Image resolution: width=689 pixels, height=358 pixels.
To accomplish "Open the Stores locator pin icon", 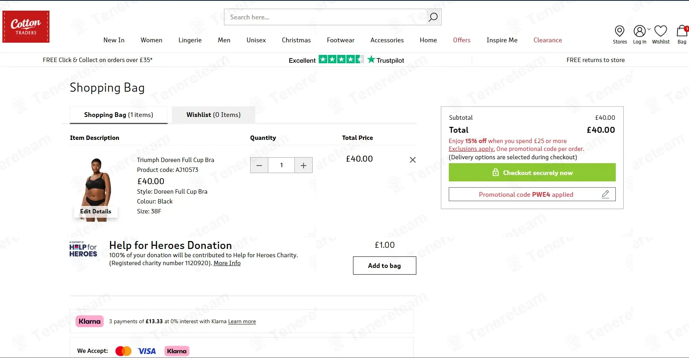I will 619,31.
